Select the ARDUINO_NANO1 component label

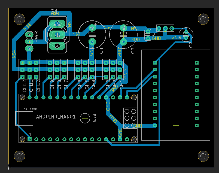pos(56,117)
